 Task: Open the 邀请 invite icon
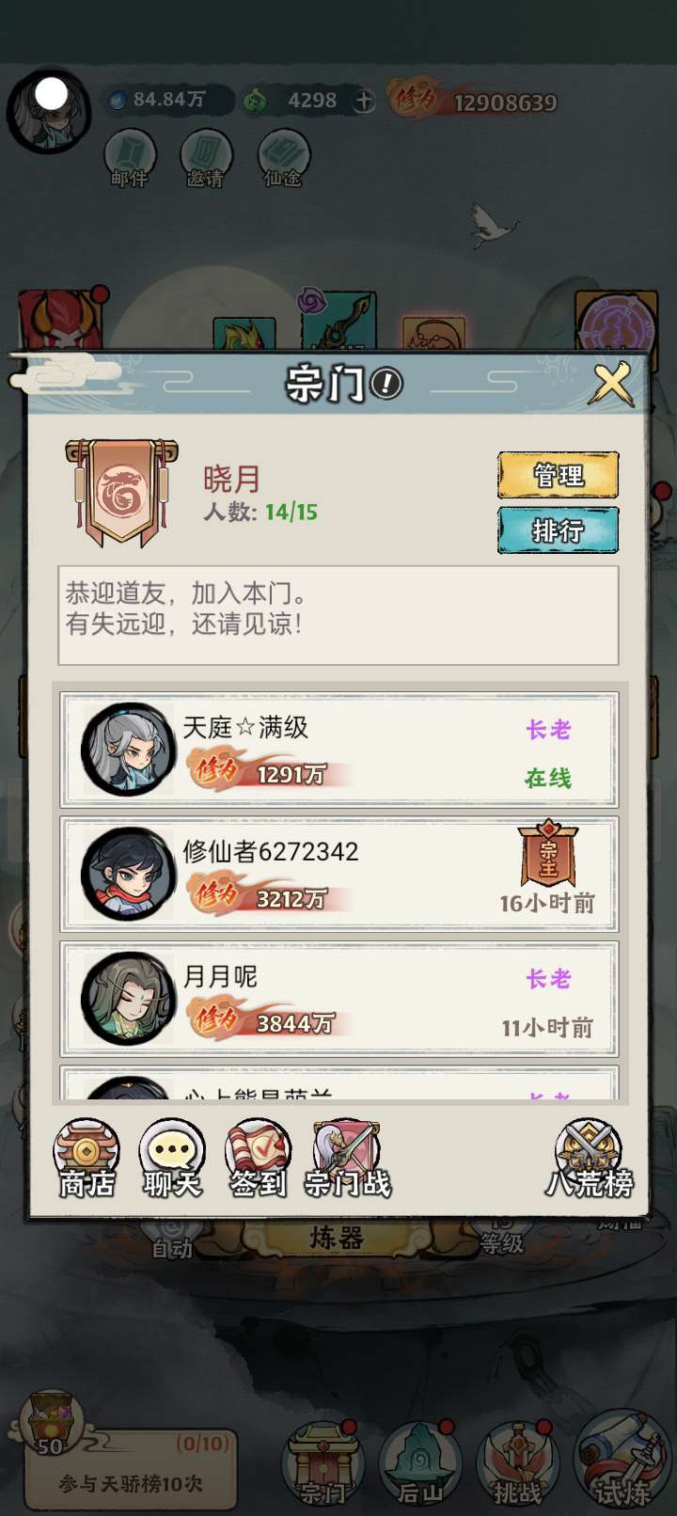pyautogui.click(x=205, y=158)
